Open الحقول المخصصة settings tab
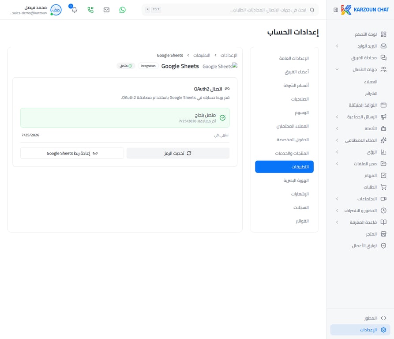The height and width of the screenshot is (339, 394). pos(284,140)
